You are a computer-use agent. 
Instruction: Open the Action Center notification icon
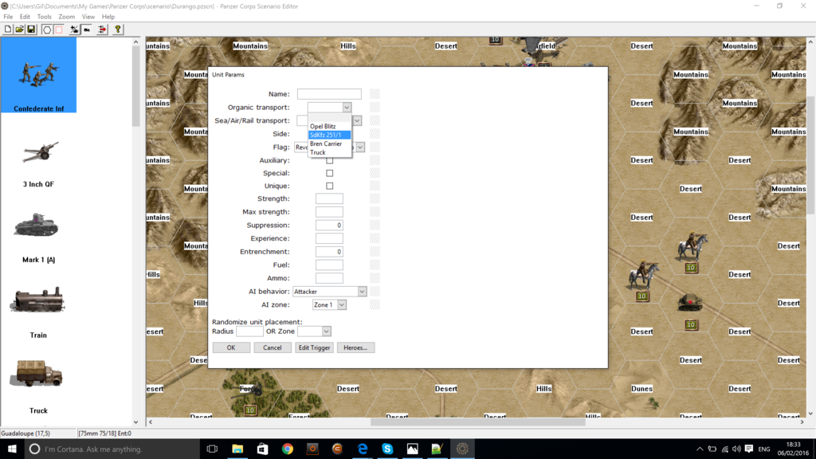(x=749, y=449)
